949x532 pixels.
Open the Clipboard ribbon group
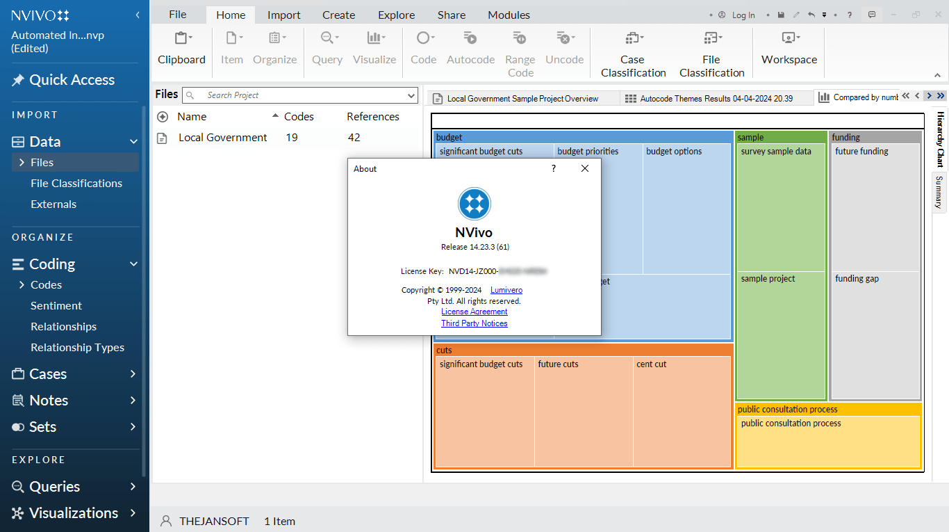pyautogui.click(x=181, y=48)
